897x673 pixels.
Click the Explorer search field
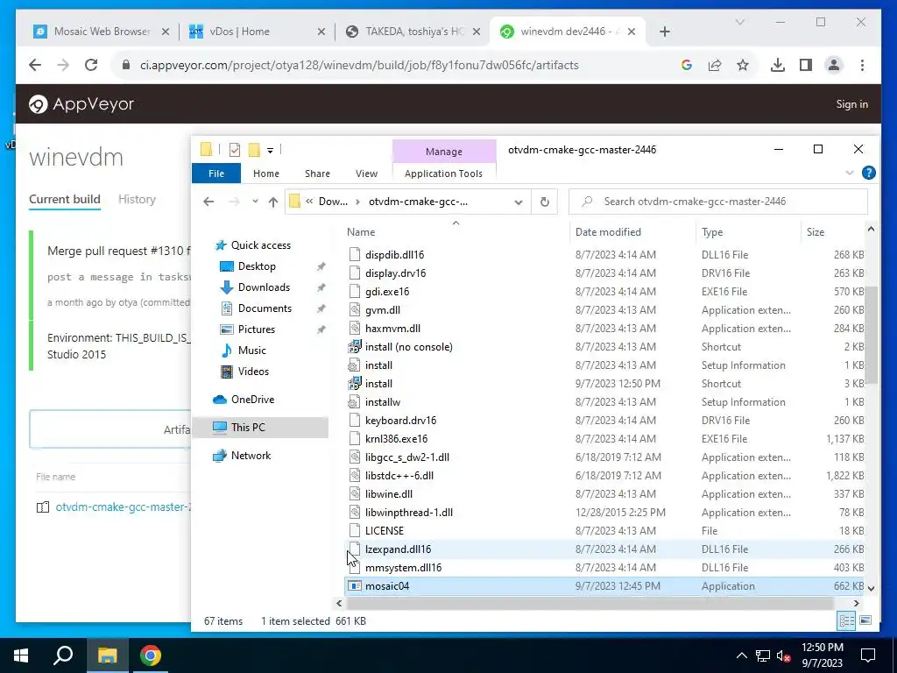(x=718, y=202)
